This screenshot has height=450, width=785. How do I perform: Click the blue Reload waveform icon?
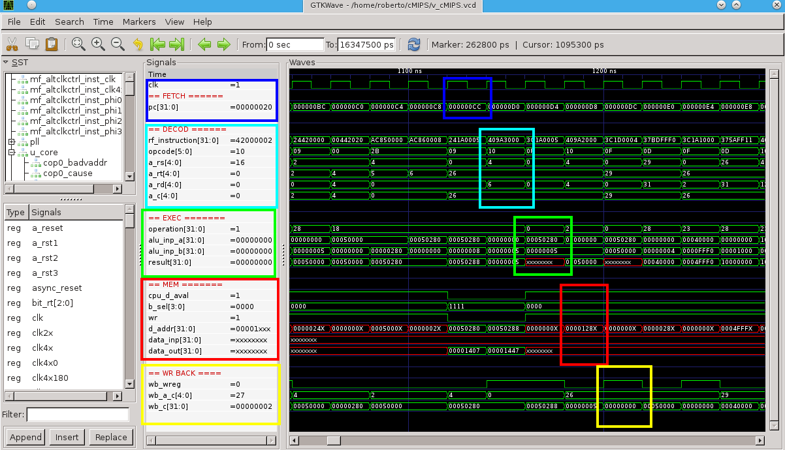413,44
